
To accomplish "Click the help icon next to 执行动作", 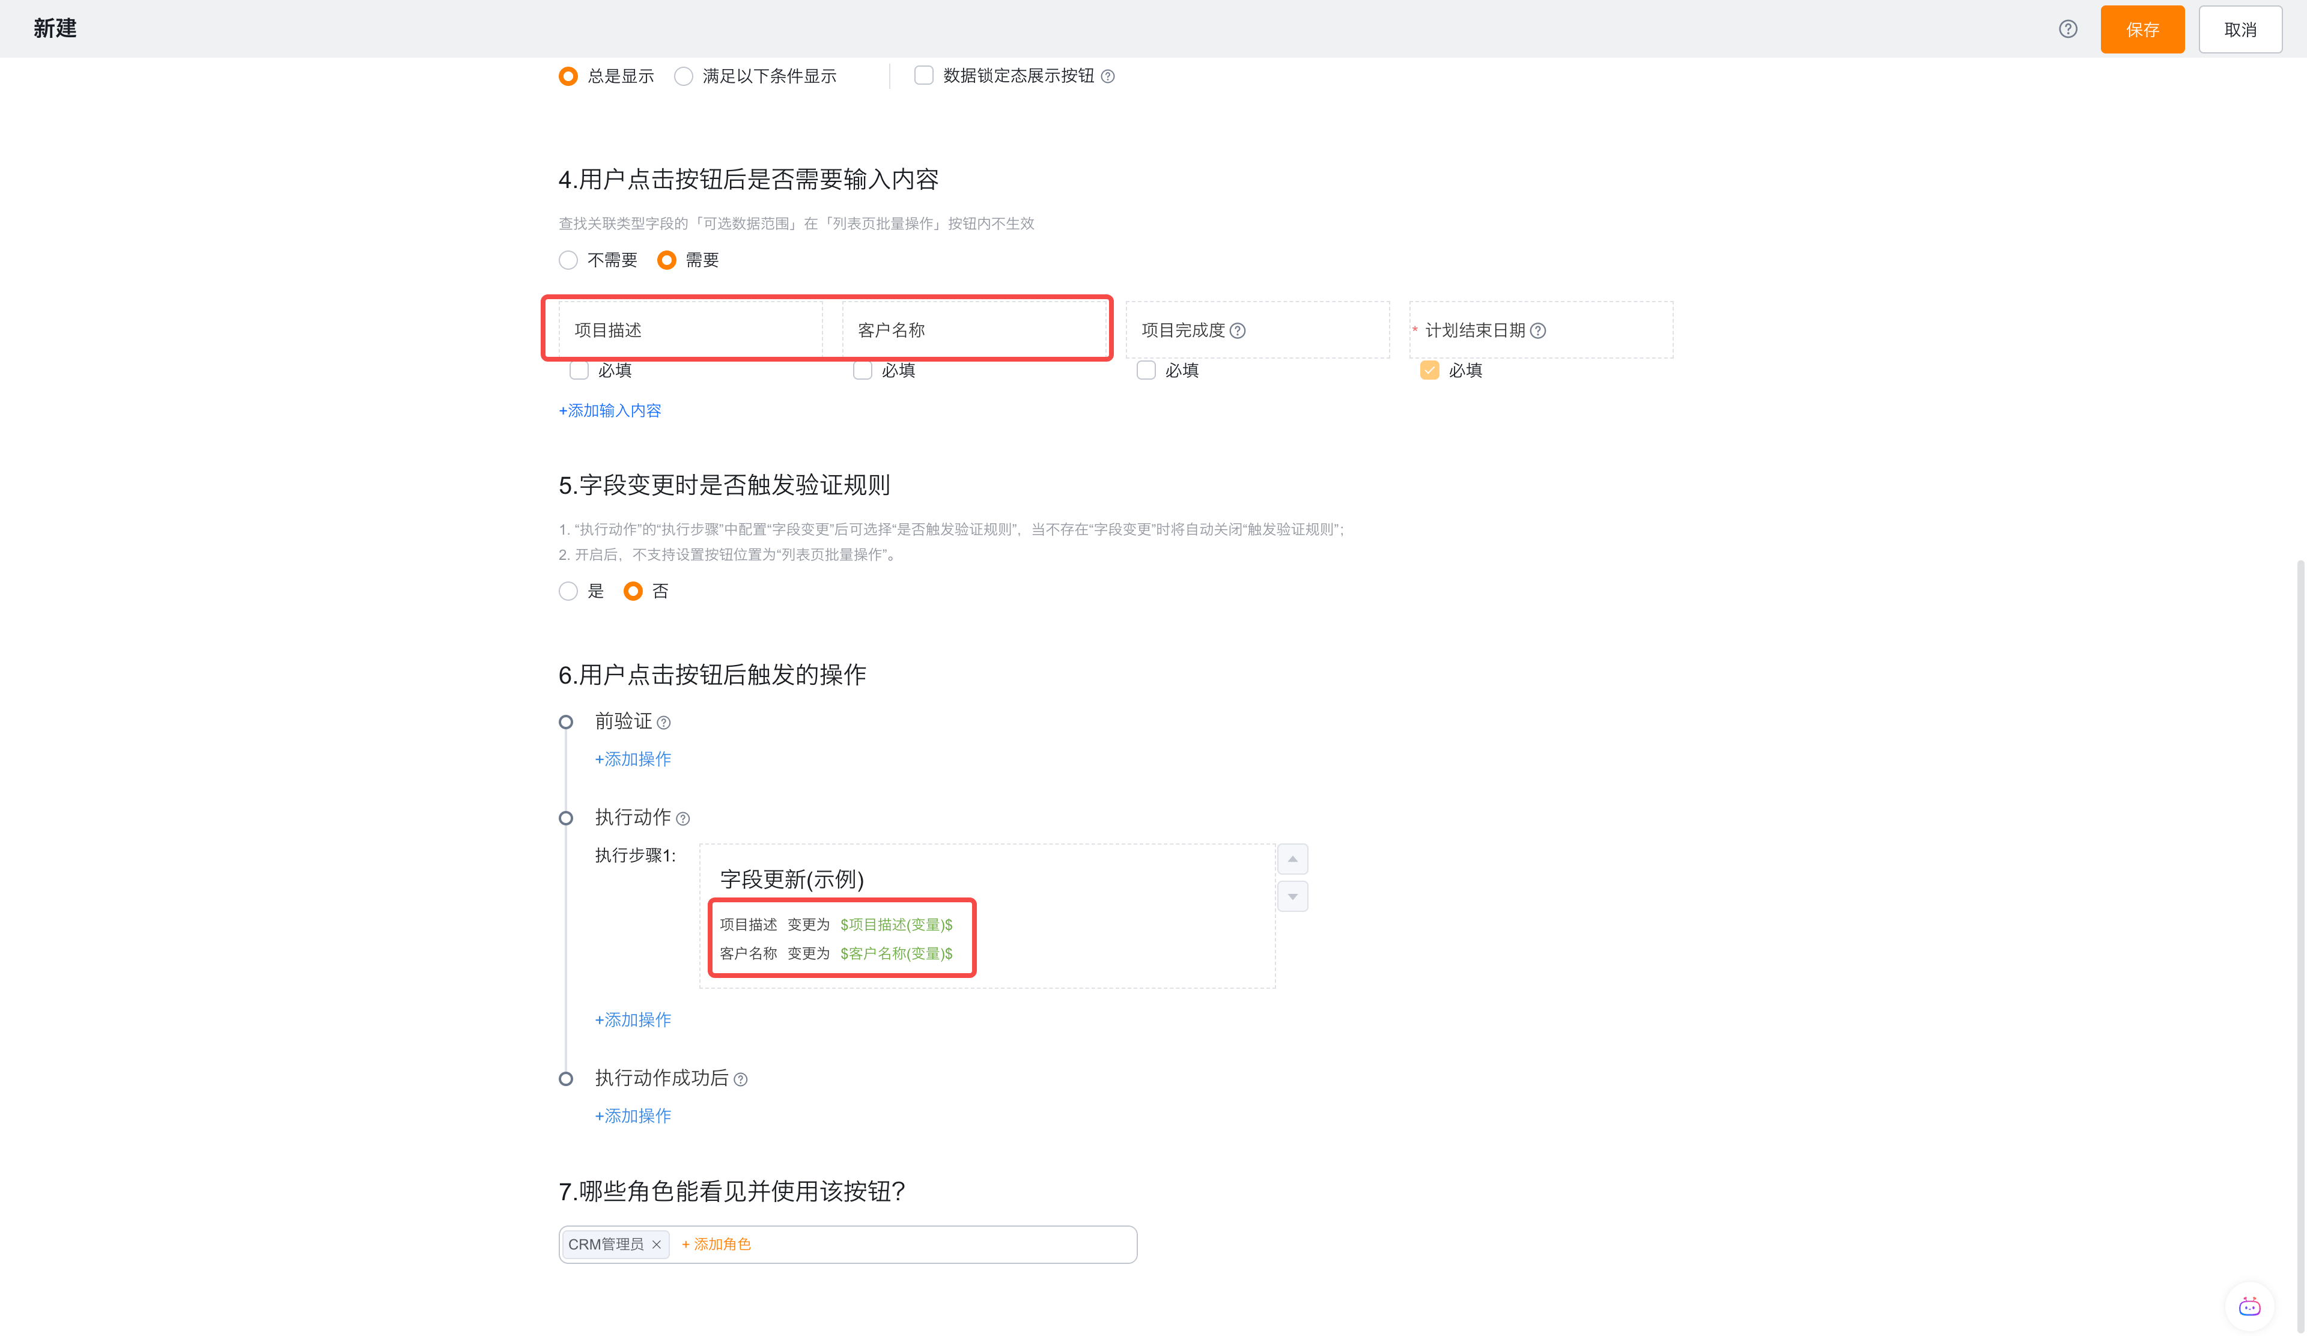I will point(683,819).
